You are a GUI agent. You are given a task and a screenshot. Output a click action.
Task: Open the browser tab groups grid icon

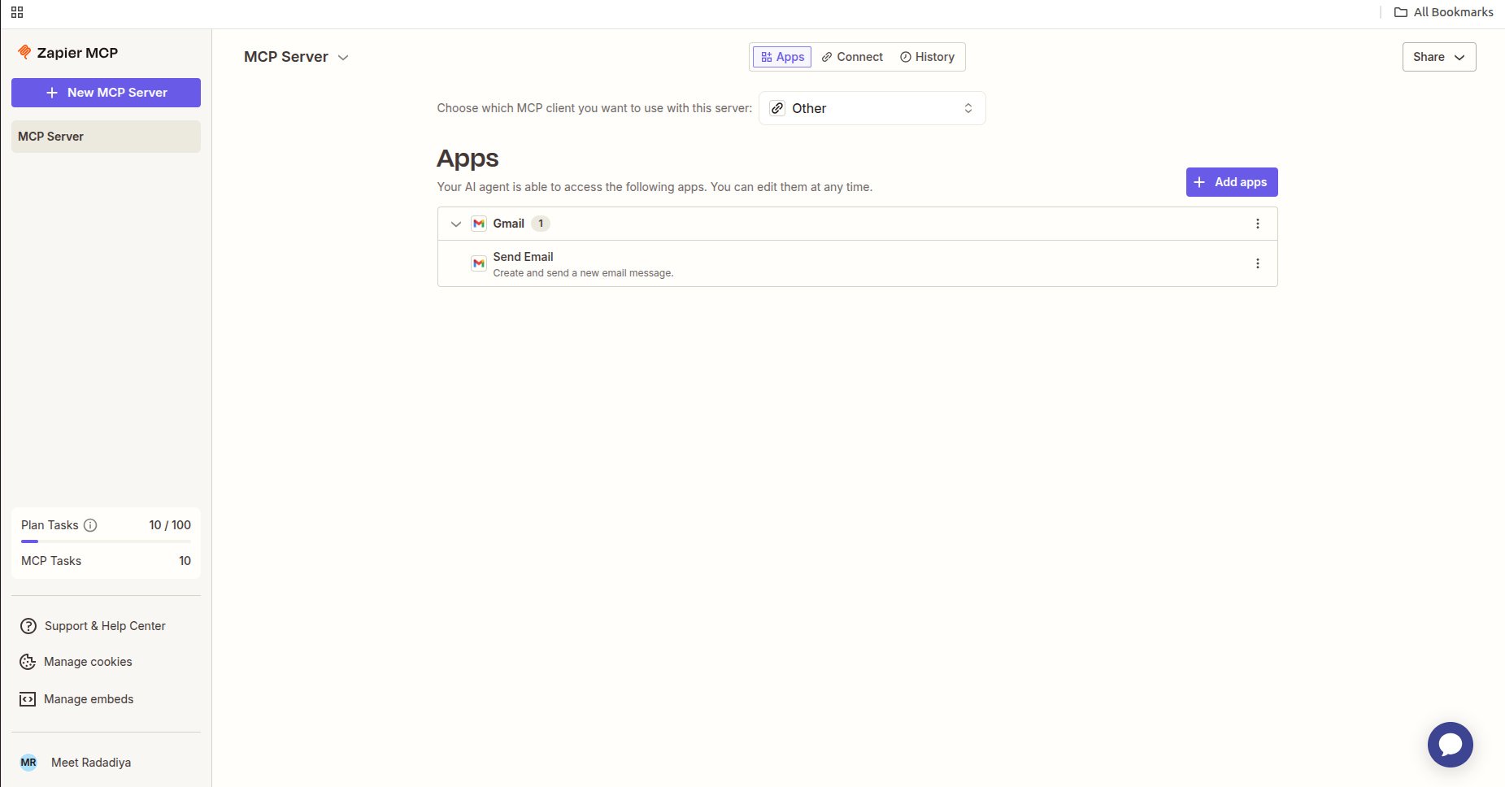pos(17,12)
